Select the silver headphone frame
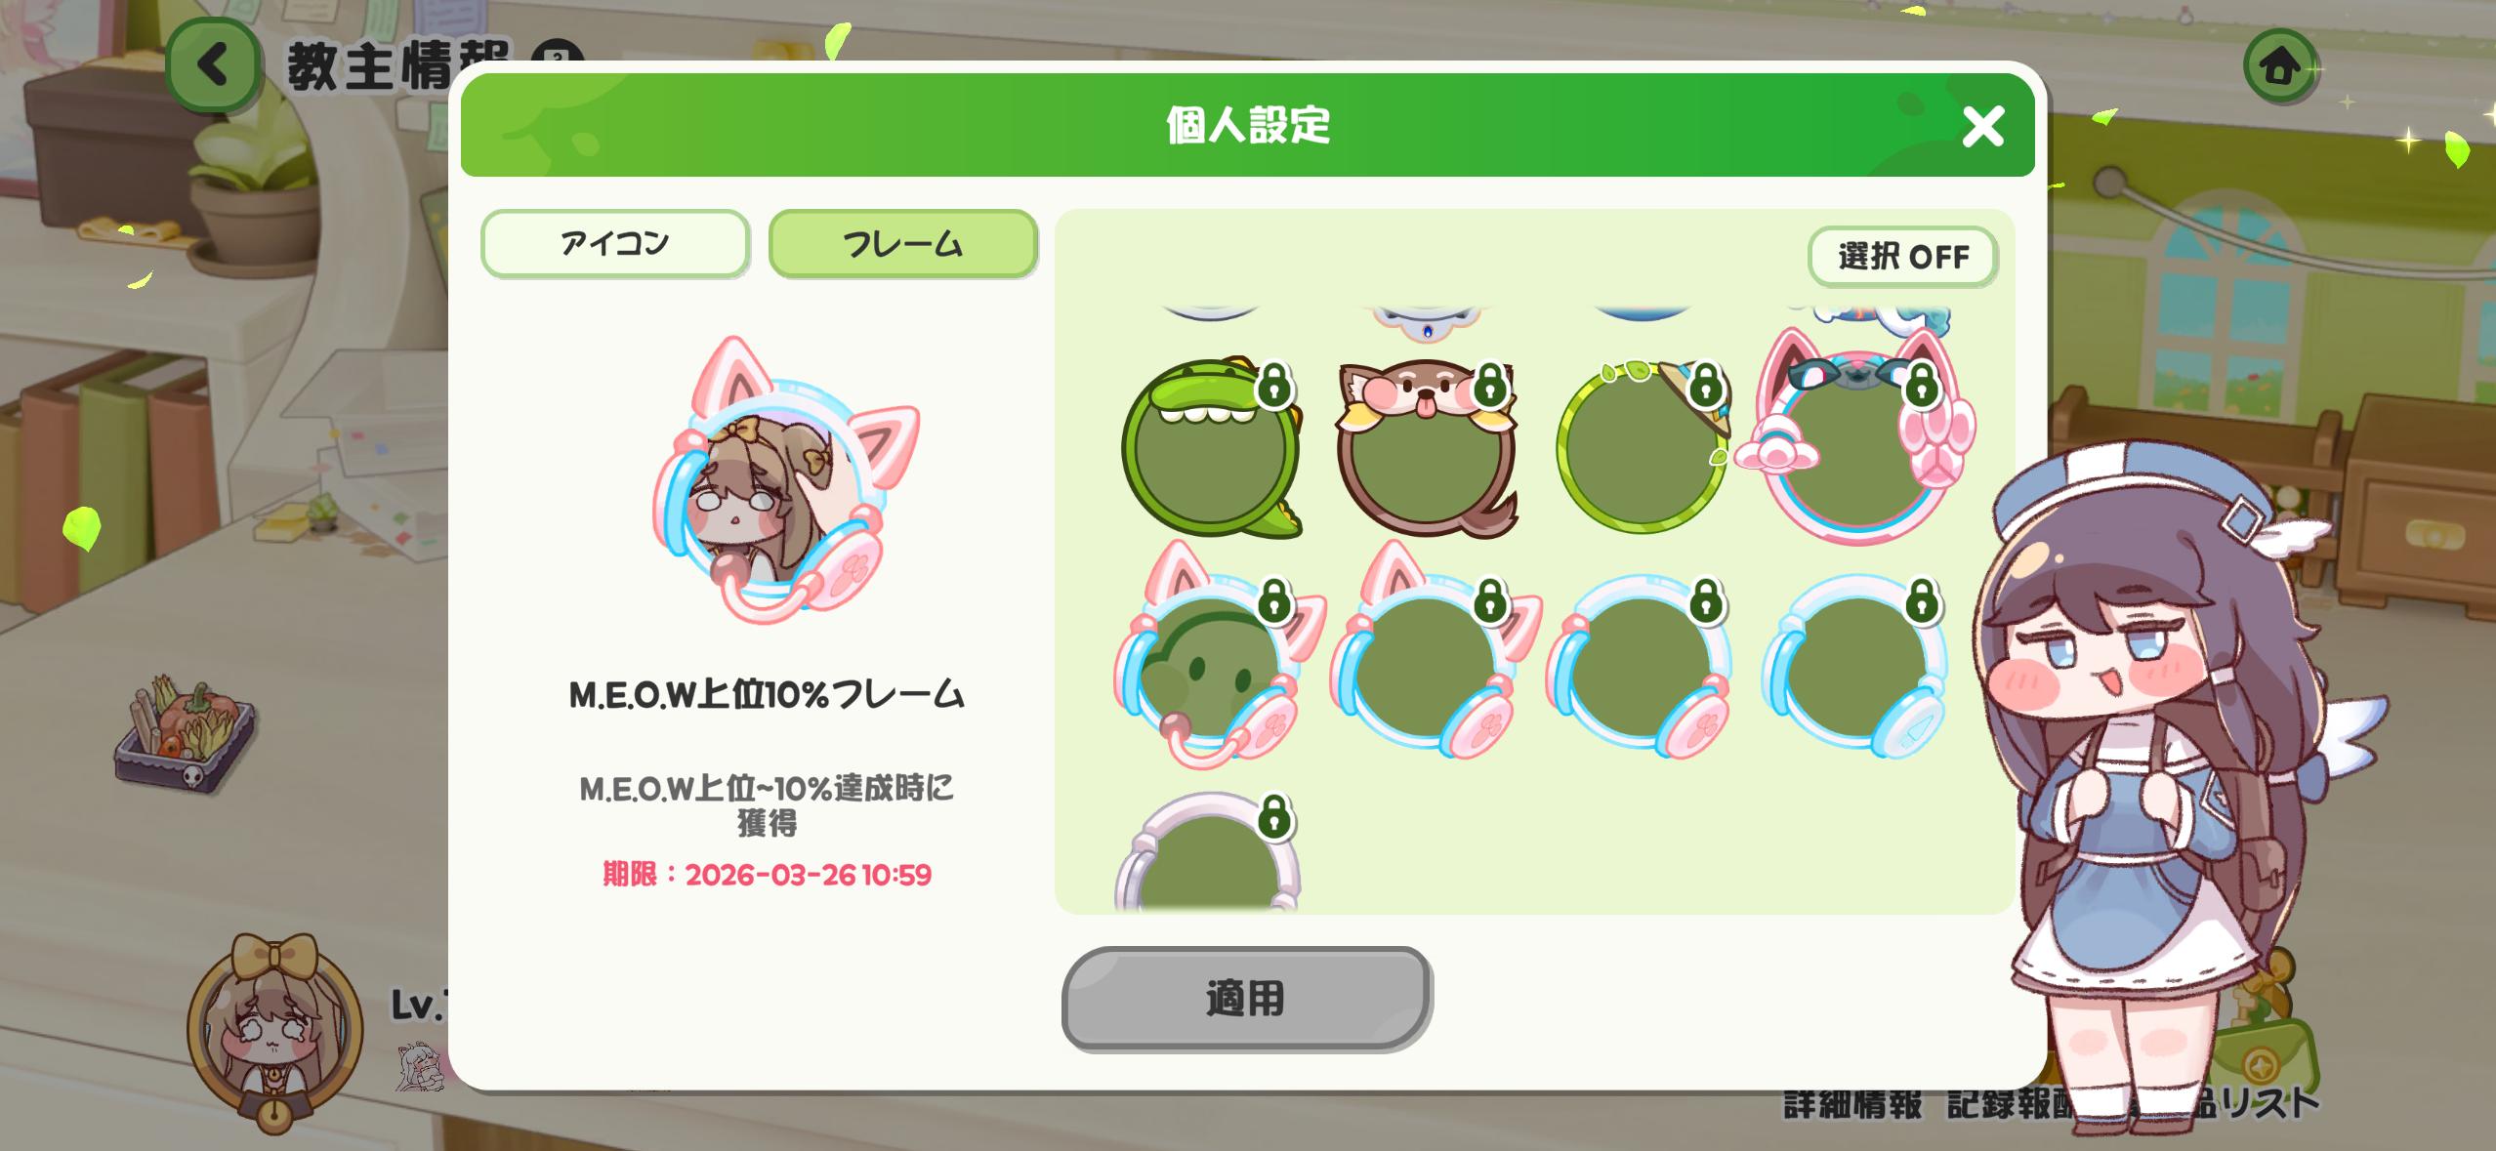 click(1209, 851)
